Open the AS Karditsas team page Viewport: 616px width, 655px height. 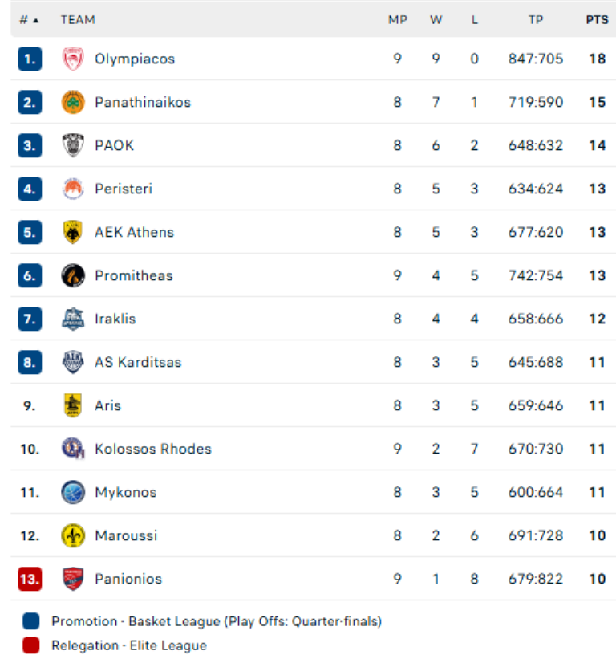tap(138, 362)
